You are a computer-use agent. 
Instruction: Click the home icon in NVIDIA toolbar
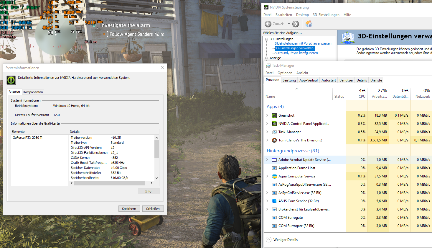[309, 24]
